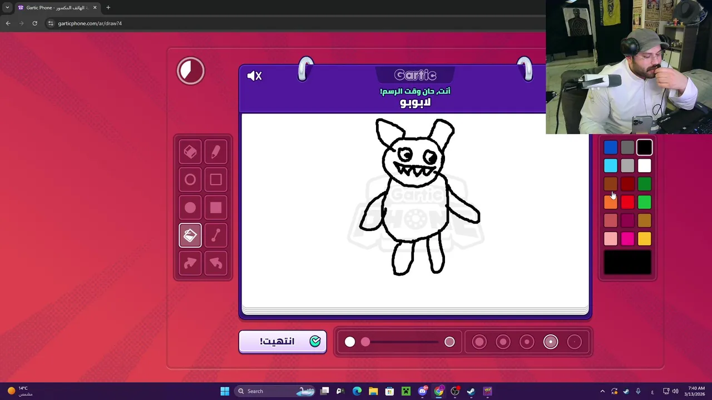Pick the yellow color swatch
Viewport: 712px width, 400px height.
pos(644,239)
